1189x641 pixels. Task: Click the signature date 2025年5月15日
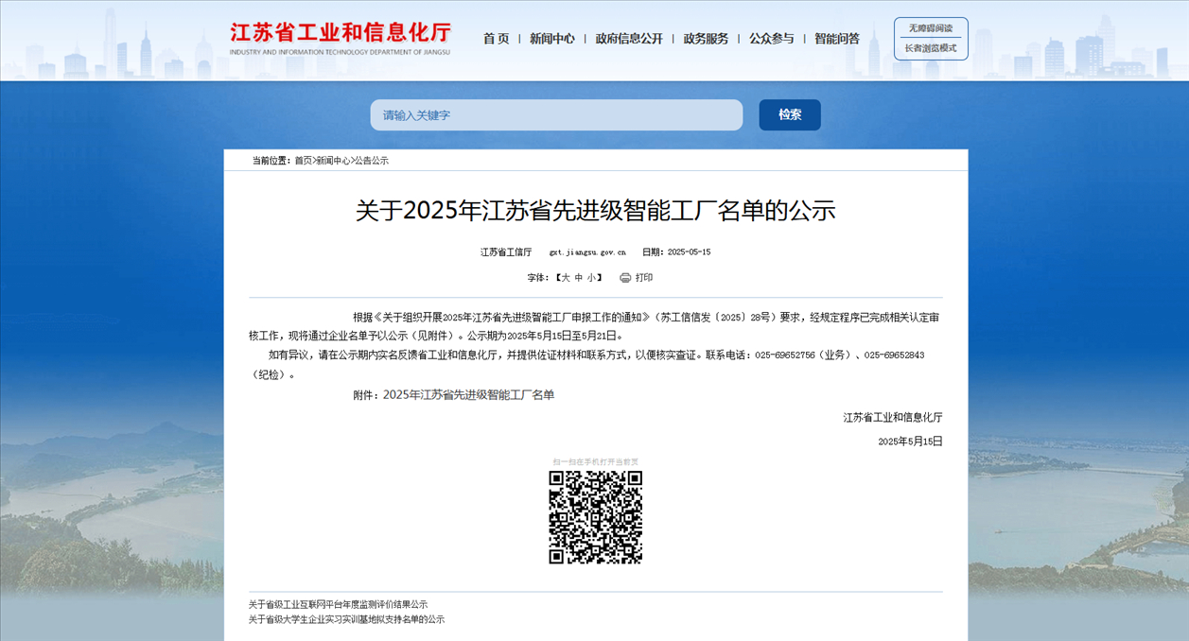pos(910,442)
